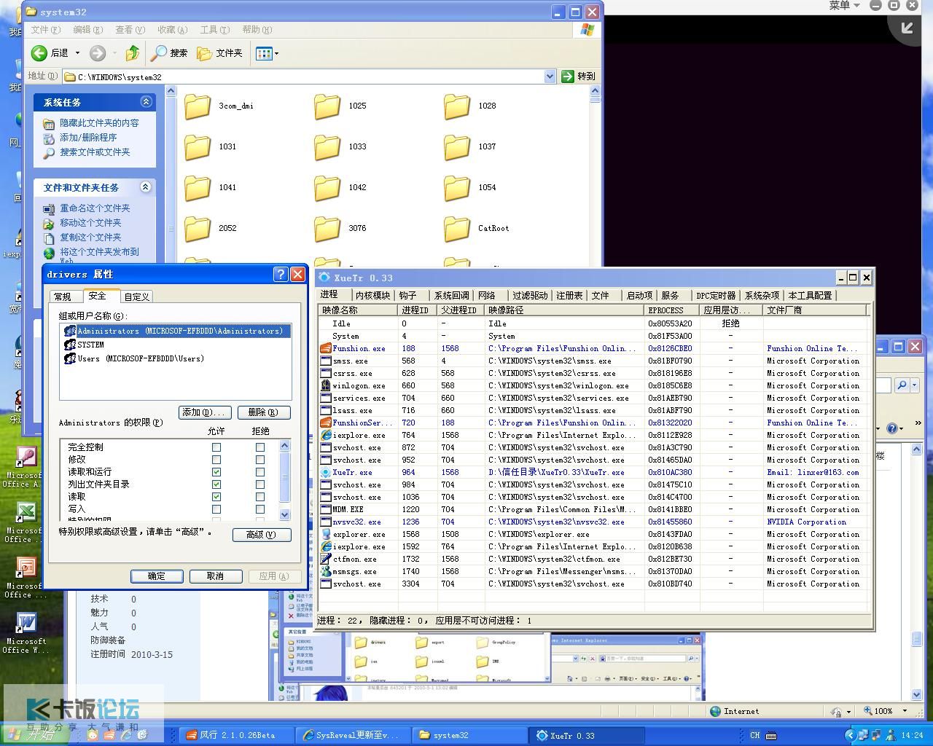Click the Forward arrow in system32 toolbar
The image size is (933, 746).
[98, 53]
